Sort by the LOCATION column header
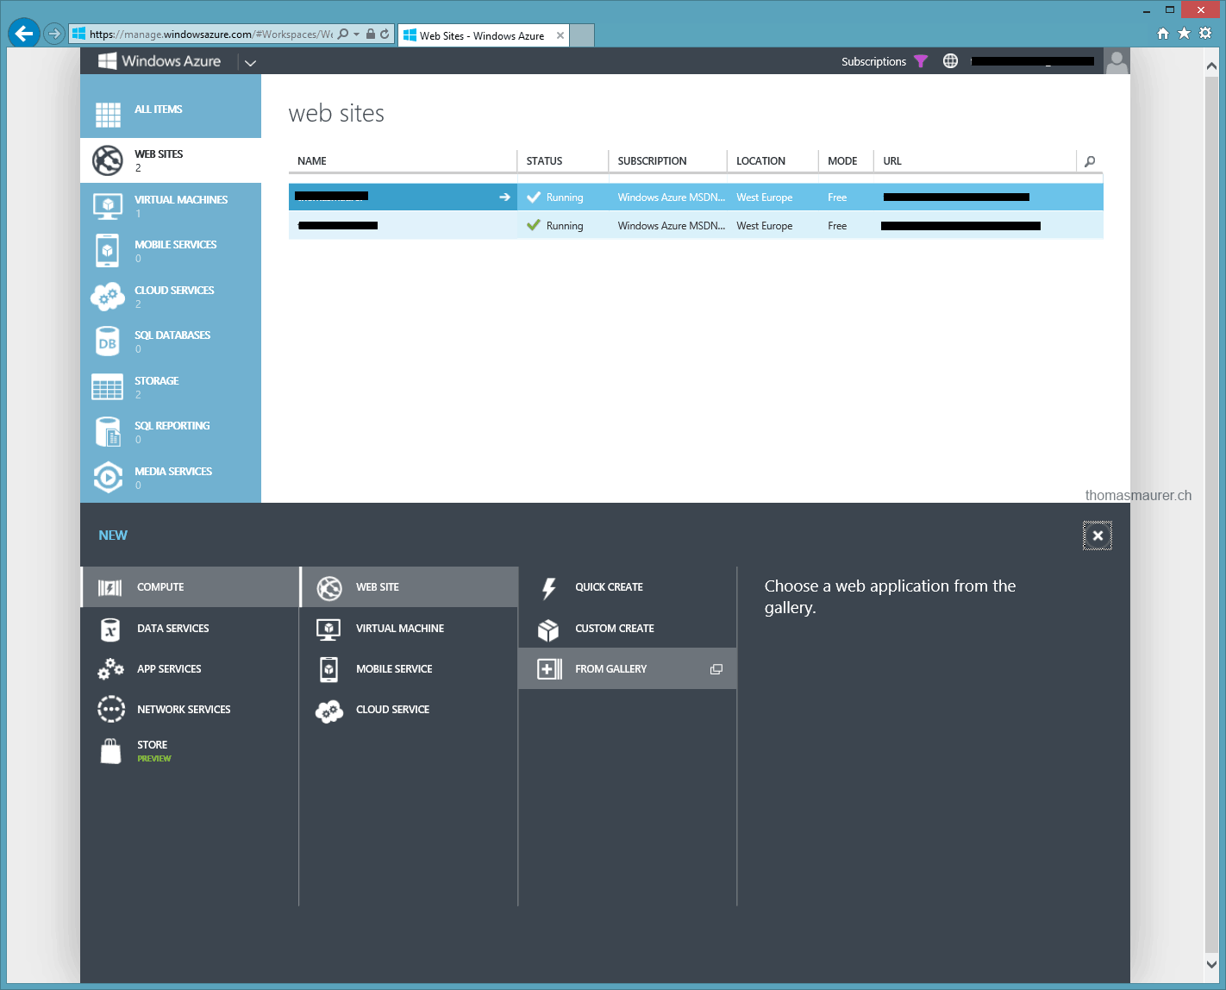The height and width of the screenshot is (990, 1226). [x=760, y=161]
